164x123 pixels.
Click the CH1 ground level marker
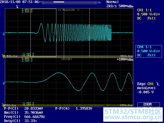pos(3,33)
